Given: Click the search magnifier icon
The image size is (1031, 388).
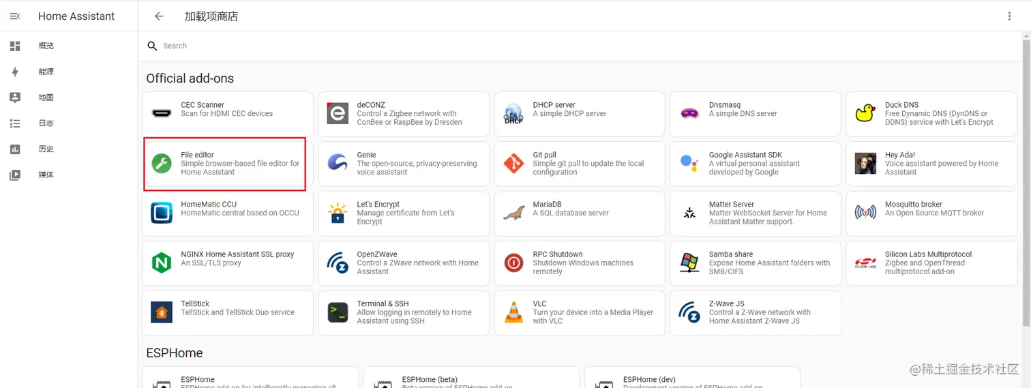Looking at the screenshot, I should pos(152,46).
